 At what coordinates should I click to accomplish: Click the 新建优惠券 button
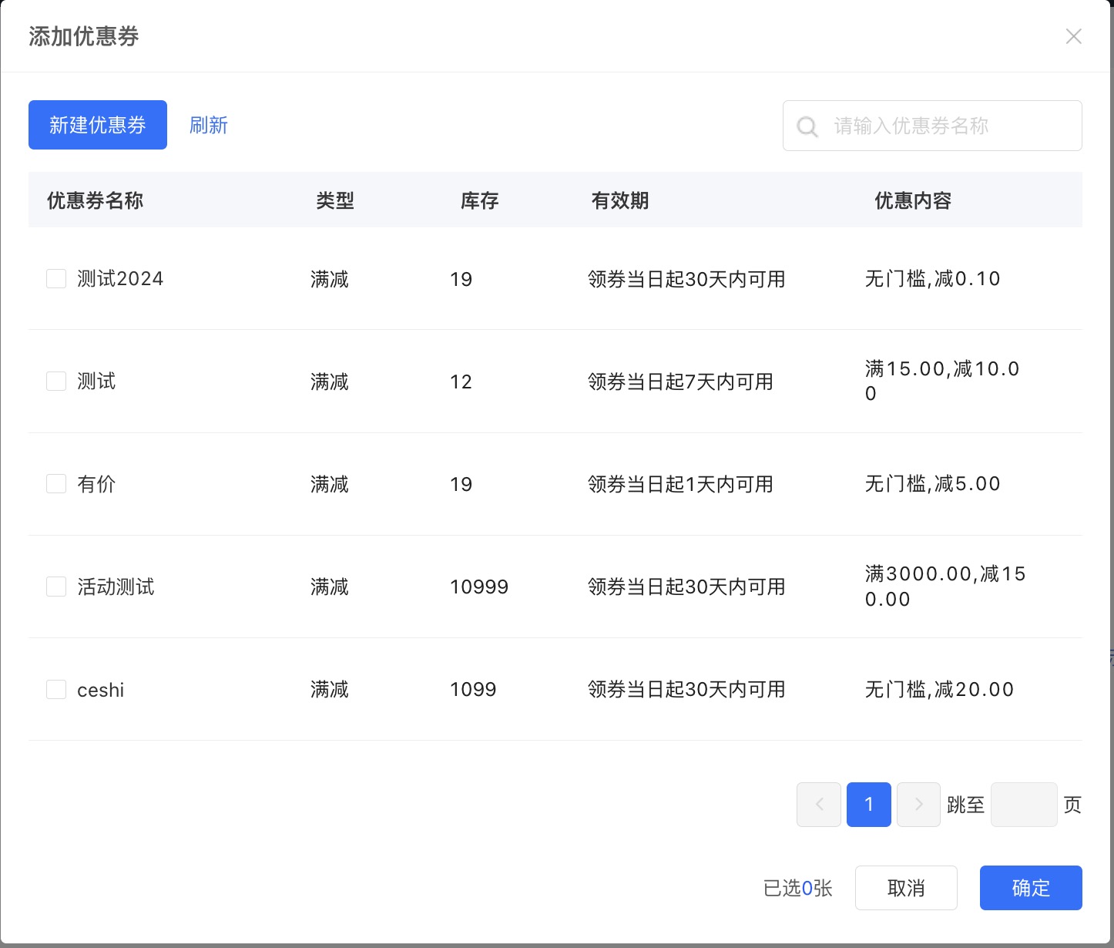click(x=98, y=125)
